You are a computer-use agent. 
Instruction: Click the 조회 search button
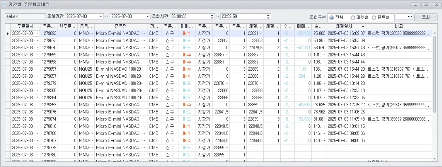426,17
